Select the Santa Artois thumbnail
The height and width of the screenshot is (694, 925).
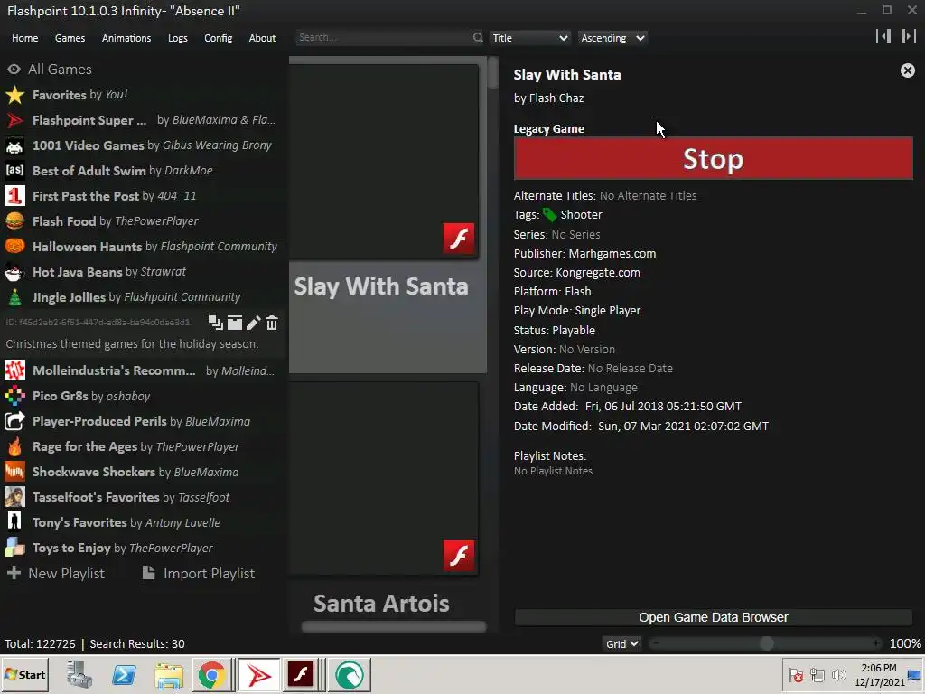pos(383,479)
